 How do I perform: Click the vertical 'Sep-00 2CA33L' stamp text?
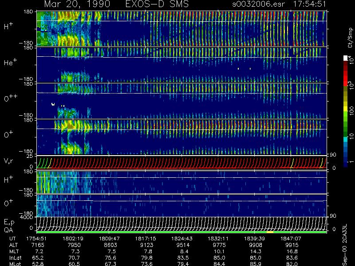pos(345,246)
